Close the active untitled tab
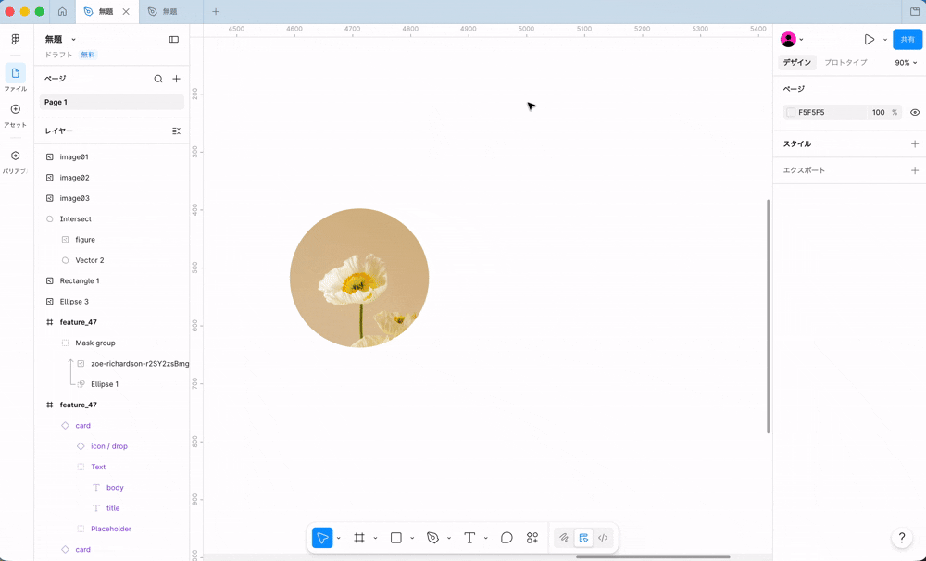The height and width of the screenshot is (561, 926). point(126,11)
